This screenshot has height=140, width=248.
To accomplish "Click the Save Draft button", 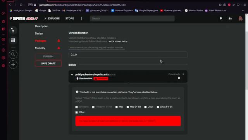I will coord(48,63).
